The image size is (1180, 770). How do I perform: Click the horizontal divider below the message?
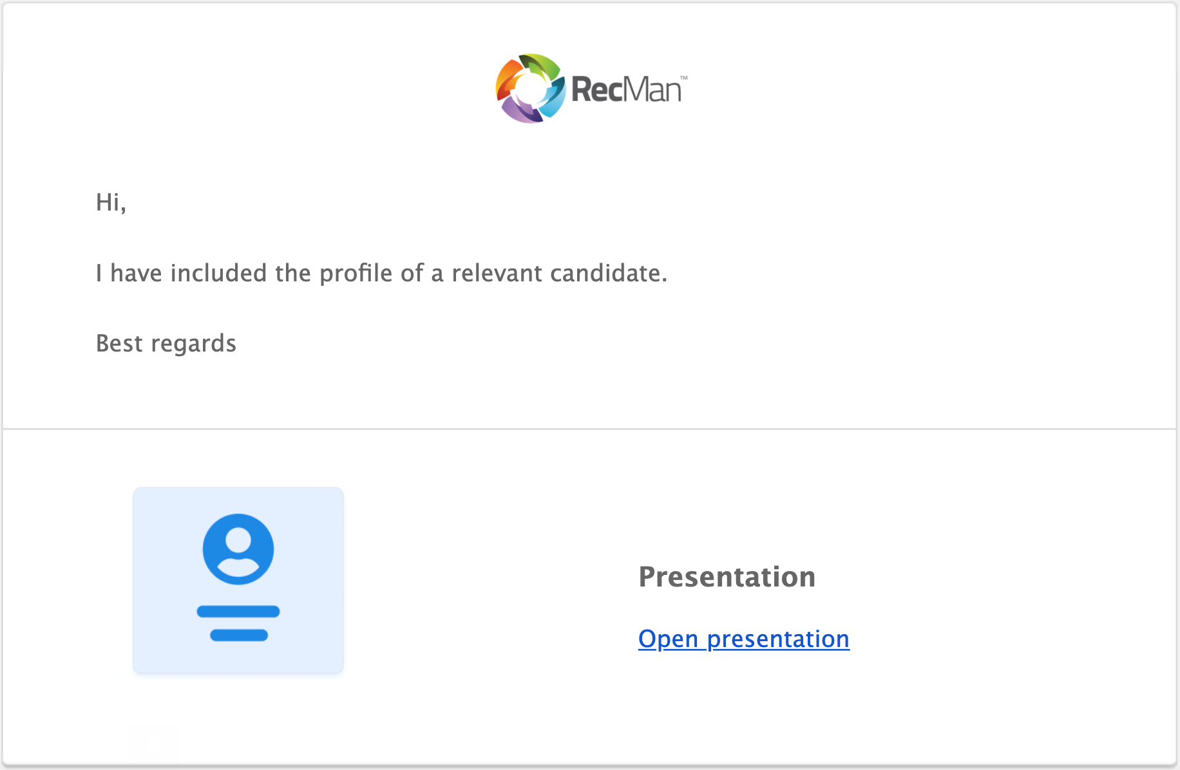(590, 429)
